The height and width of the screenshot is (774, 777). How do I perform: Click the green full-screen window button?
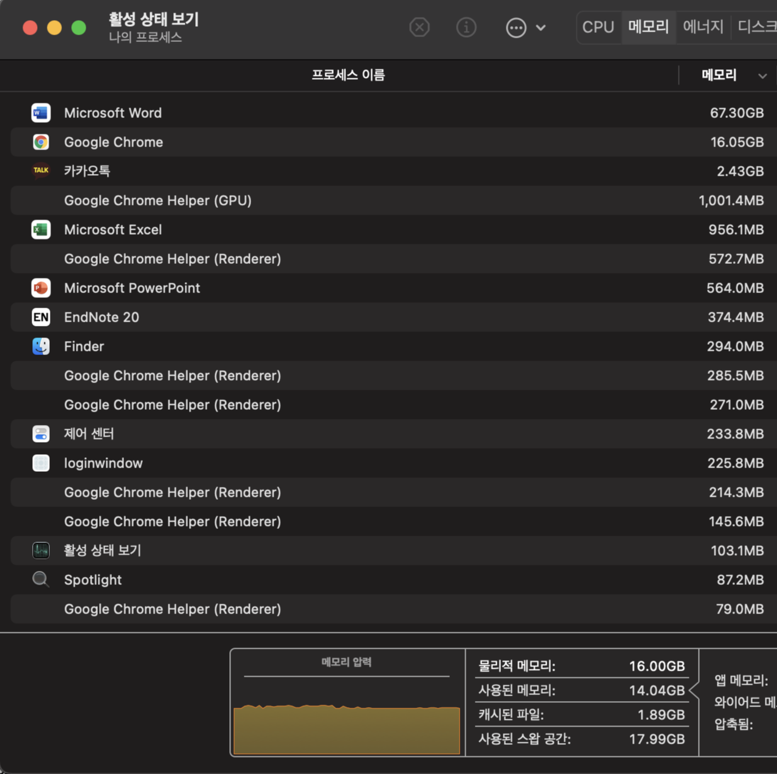(78, 27)
